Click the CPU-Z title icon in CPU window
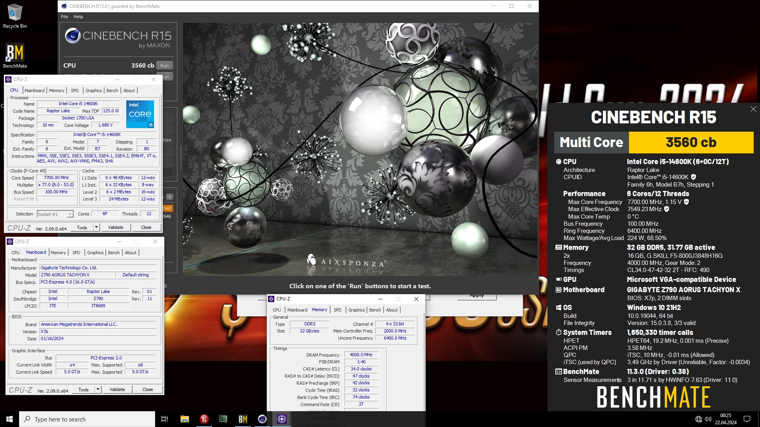 click(x=8, y=79)
